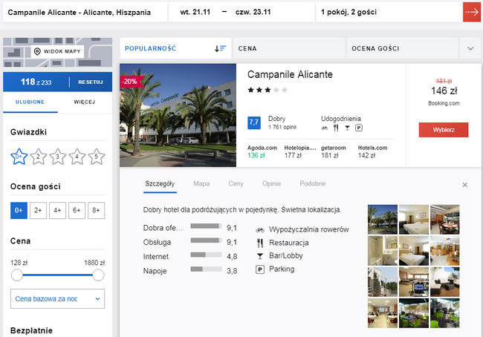Toggle the 0+ guest rating filter
The image size is (483, 337).
19,211
